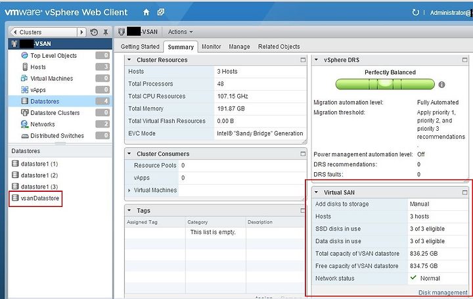Image resolution: width=473 pixels, height=299 pixels.
Task: Switch to the Summary tab
Action: [x=181, y=47]
